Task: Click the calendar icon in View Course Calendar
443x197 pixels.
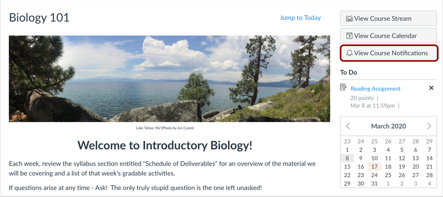Action: click(349, 36)
